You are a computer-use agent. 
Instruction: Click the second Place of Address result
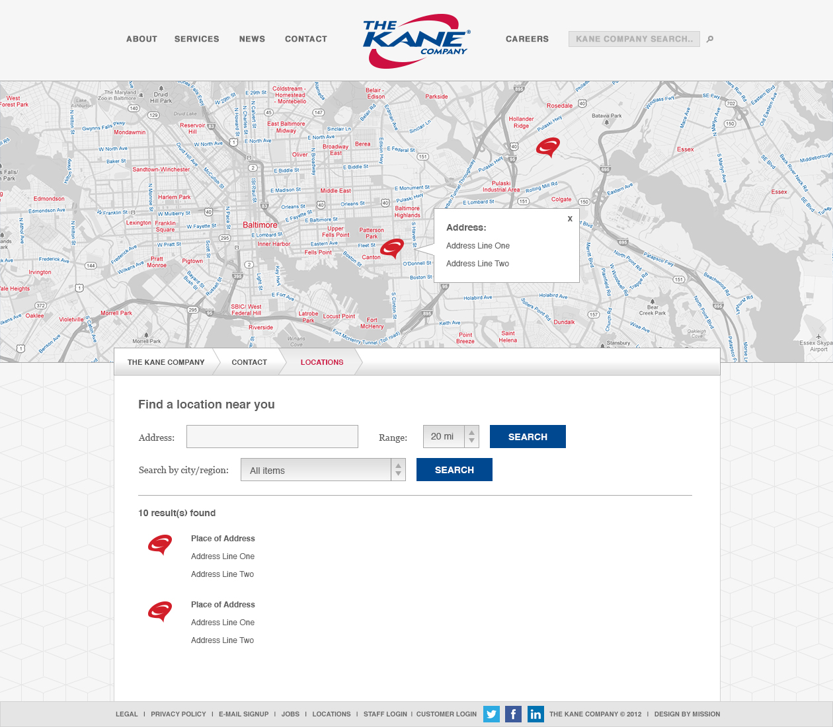(x=223, y=605)
